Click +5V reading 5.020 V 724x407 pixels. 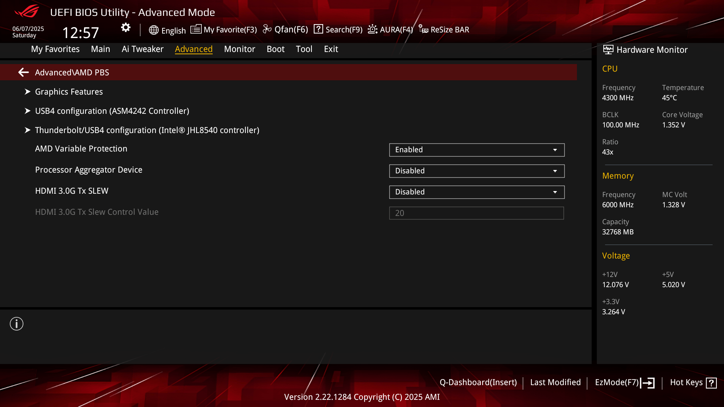(x=673, y=285)
